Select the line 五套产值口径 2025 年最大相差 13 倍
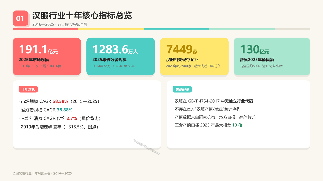Screen dimensions: 323x181 point(207,125)
